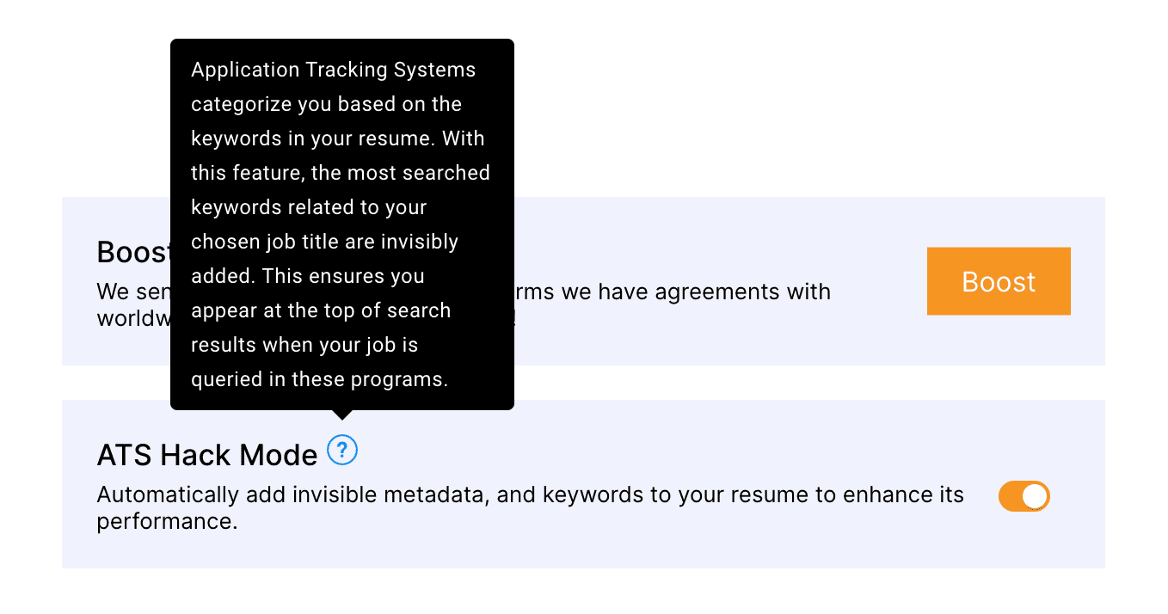Click the Boost section description text
Screen dimensions: 1168x614
click(688, 292)
